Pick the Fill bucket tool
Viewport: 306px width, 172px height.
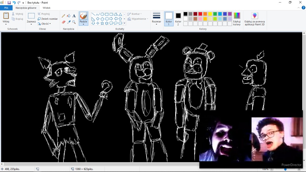pos(69,16)
